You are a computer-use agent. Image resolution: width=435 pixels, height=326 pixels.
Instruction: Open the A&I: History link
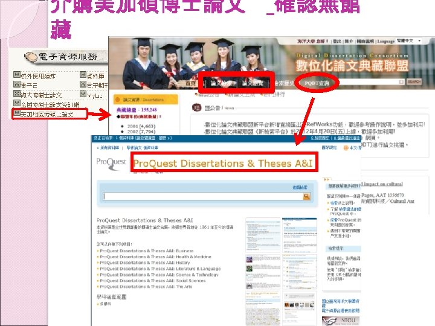145,263
